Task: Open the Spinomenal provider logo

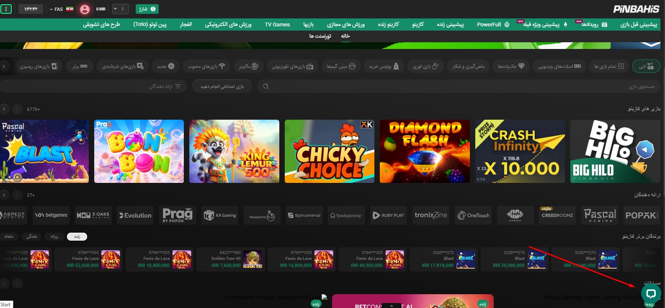Action: (x=304, y=216)
